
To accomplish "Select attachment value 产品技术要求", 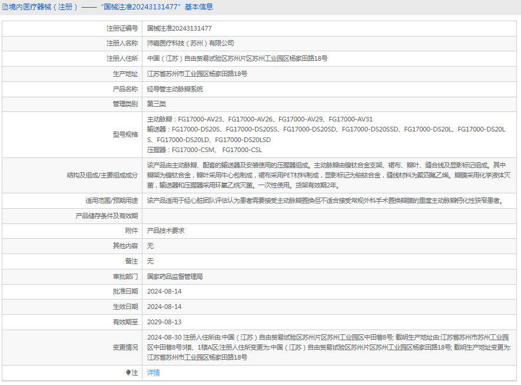I will (x=165, y=231).
